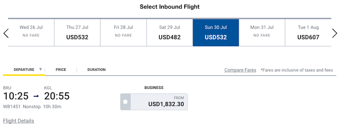Click the BRU to KGL arrow icon
Image resolution: width=340 pixels, height=128 pixels.
click(36, 96)
